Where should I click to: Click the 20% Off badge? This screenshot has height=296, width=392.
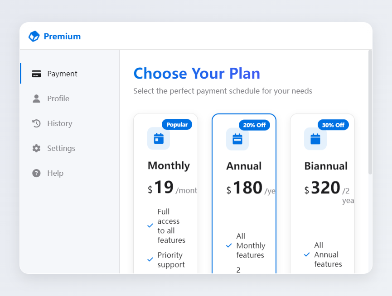[x=254, y=125]
